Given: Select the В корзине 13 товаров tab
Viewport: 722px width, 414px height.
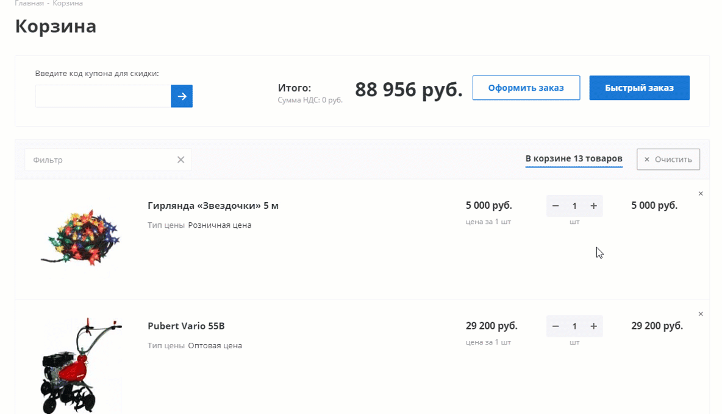Looking at the screenshot, I should [574, 159].
